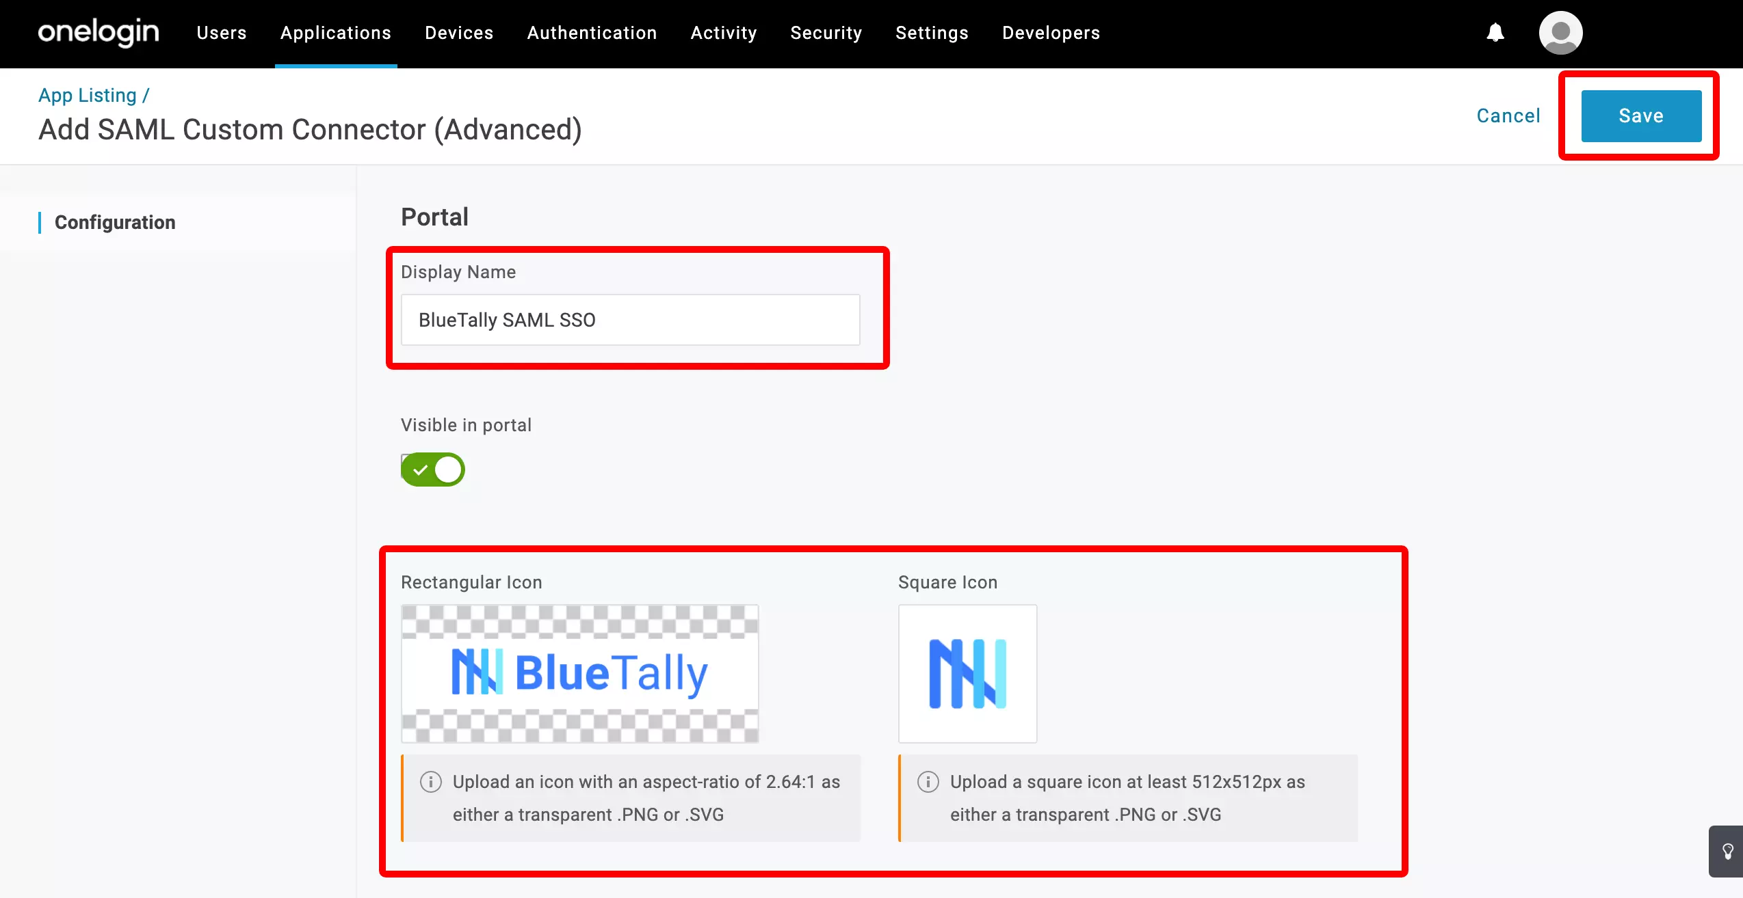1743x898 pixels.
Task: Click the 'Upload a square icon' hint
Action: pos(1127,798)
